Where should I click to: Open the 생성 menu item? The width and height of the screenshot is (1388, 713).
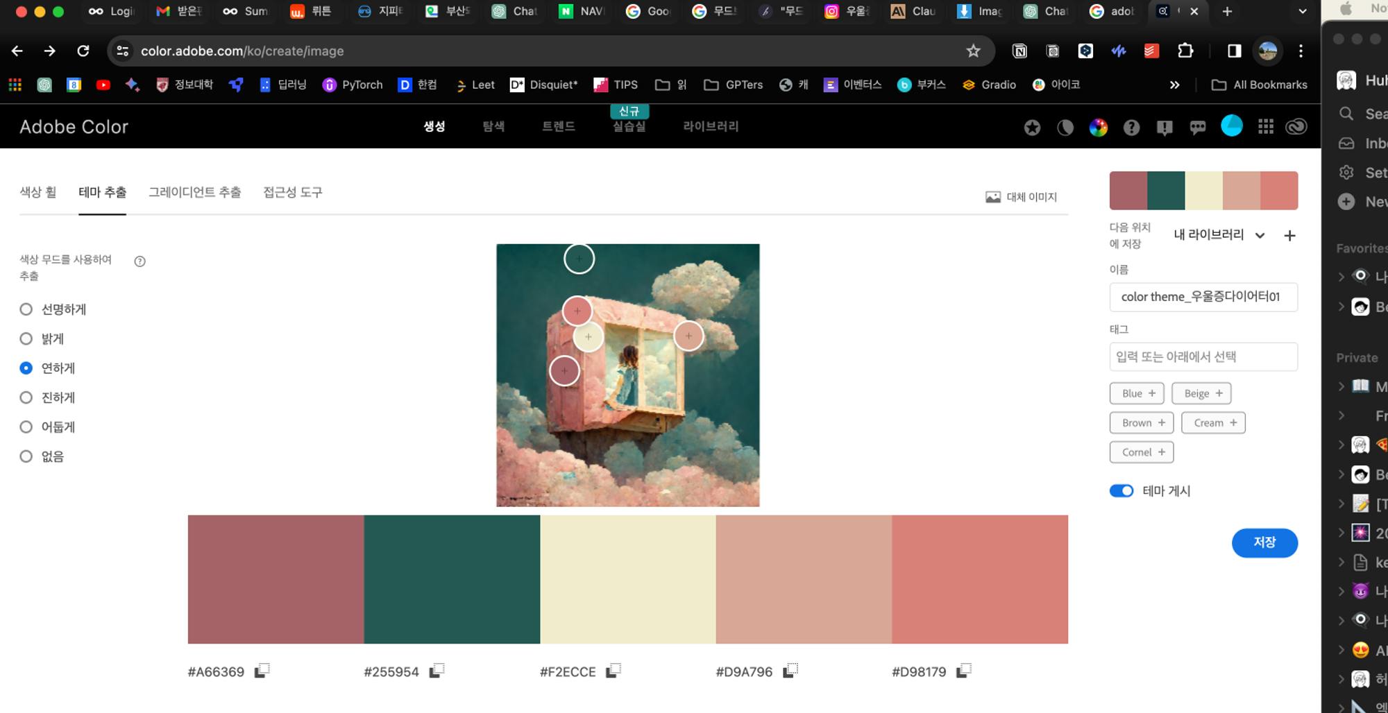pos(434,126)
